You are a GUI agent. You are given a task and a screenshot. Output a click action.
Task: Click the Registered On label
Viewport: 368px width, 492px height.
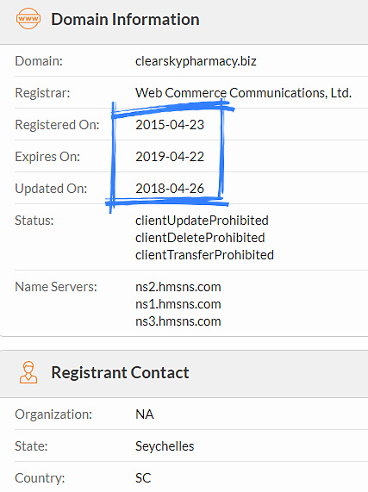coord(57,125)
